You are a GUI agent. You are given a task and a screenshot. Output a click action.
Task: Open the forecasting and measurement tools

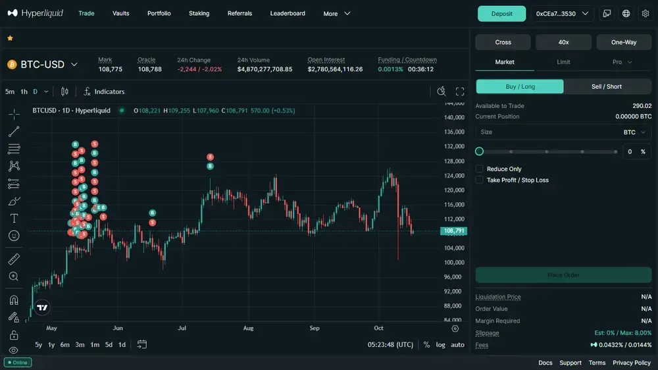coord(14,184)
